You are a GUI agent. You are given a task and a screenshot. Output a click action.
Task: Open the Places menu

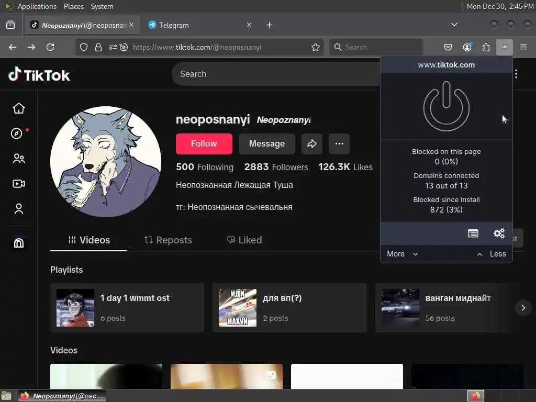tap(73, 6)
